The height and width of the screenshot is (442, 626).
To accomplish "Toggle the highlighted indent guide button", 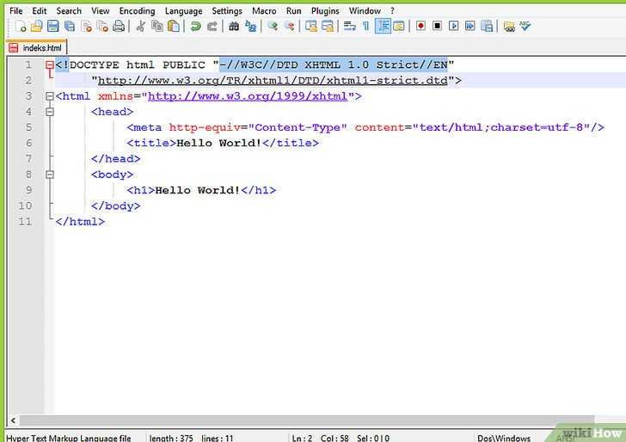I will tap(383, 27).
